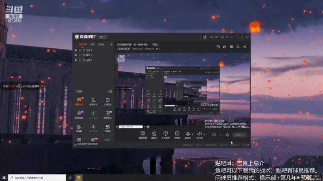Add a 摄像头 camera source
This screenshot has height=181, width=323.
[154, 135]
